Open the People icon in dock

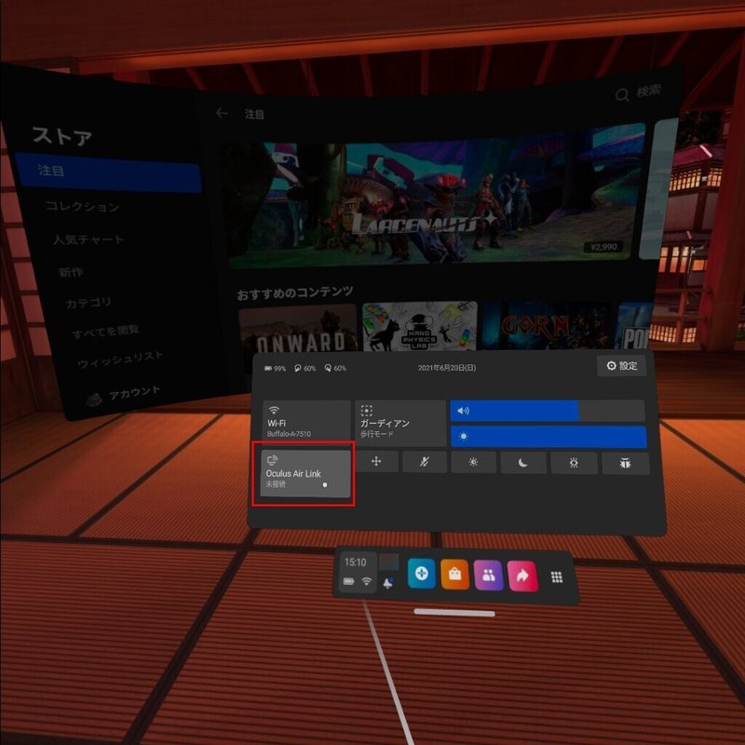point(488,576)
